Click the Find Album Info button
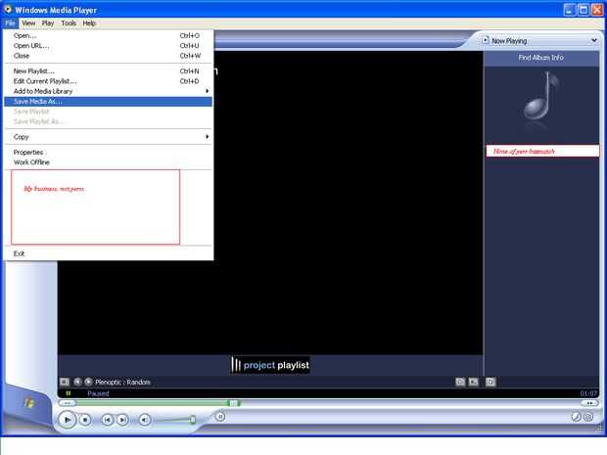Screen dimensions: 607x455 coord(541,58)
